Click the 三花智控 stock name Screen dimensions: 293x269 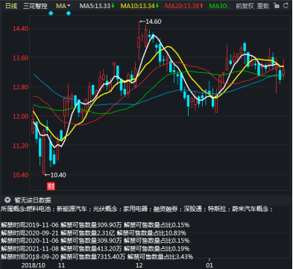tap(35, 6)
